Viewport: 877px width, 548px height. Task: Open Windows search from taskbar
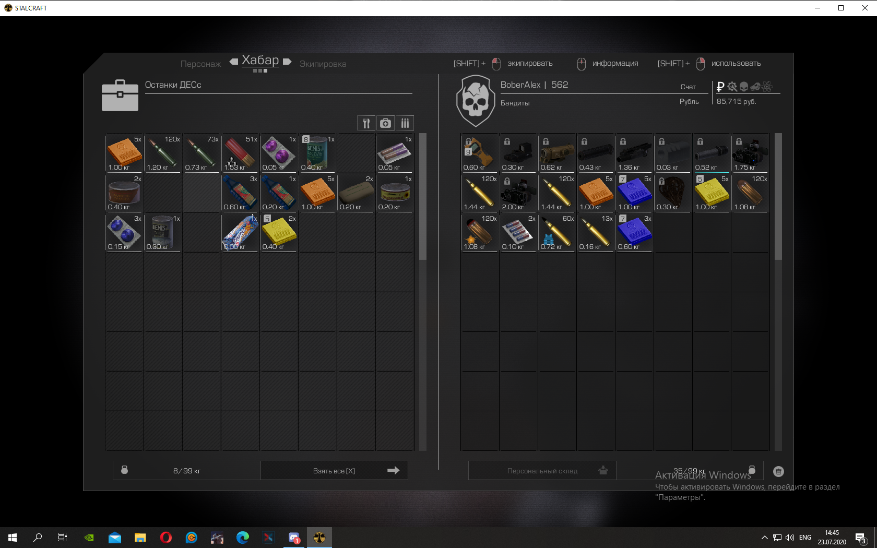point(38,537)
